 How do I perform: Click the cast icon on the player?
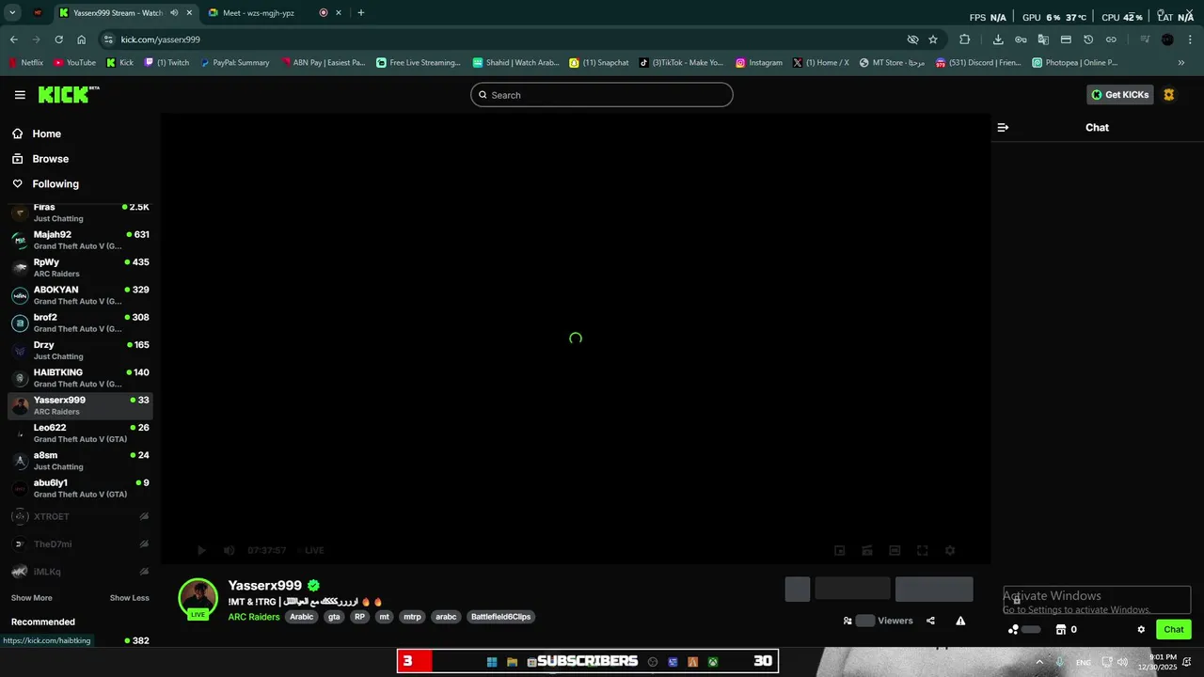click(x=867, y=550)
